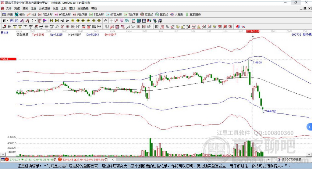
Task: Click the Md=6.5997 indicator value
Action: click(x=75, y=35)
